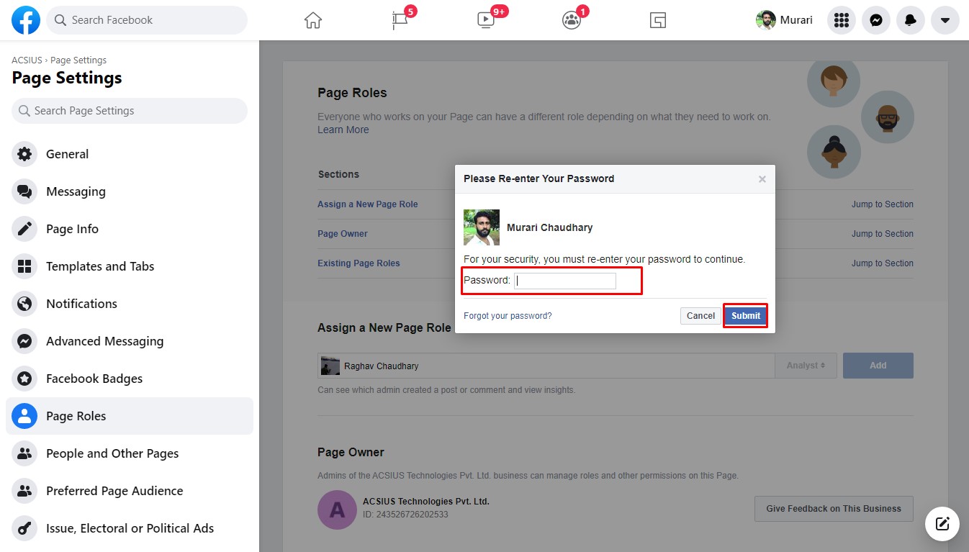Select Messaging in the settings sidebar

76,191
